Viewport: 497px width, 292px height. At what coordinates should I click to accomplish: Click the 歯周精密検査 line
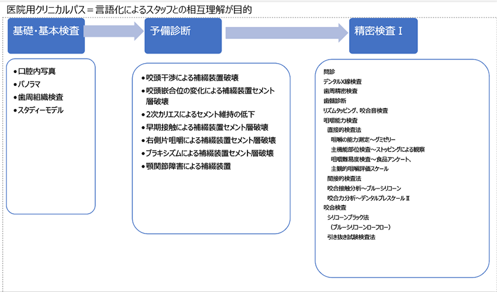[340, 91]
